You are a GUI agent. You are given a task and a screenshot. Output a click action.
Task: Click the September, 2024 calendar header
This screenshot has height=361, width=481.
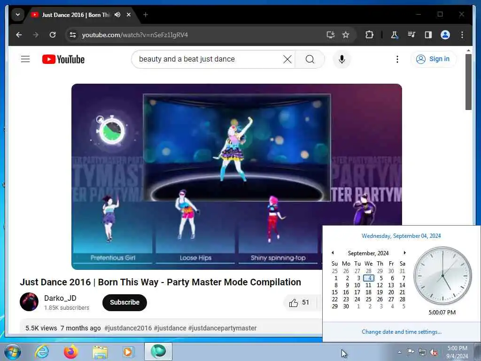[x=368, y=253]
